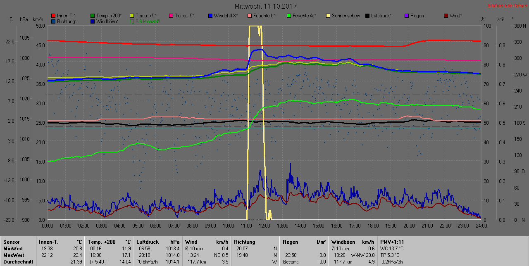Click the pressure trend '-0.2hPa/3h' value
This screenshot has width=529, height=266.
(392, 261)
